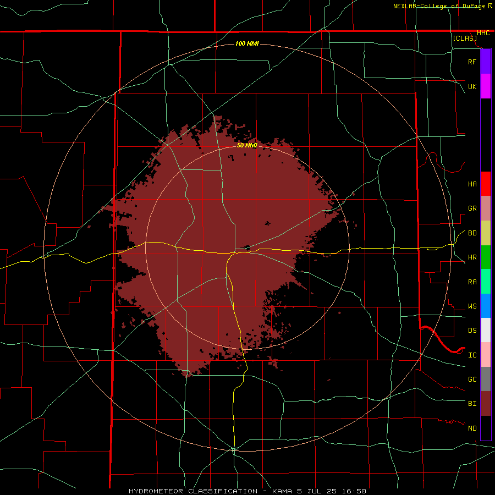The width and height of the screenshot is (495, 495).
Task: Click the WS legend label
Action: pos(472,306)
